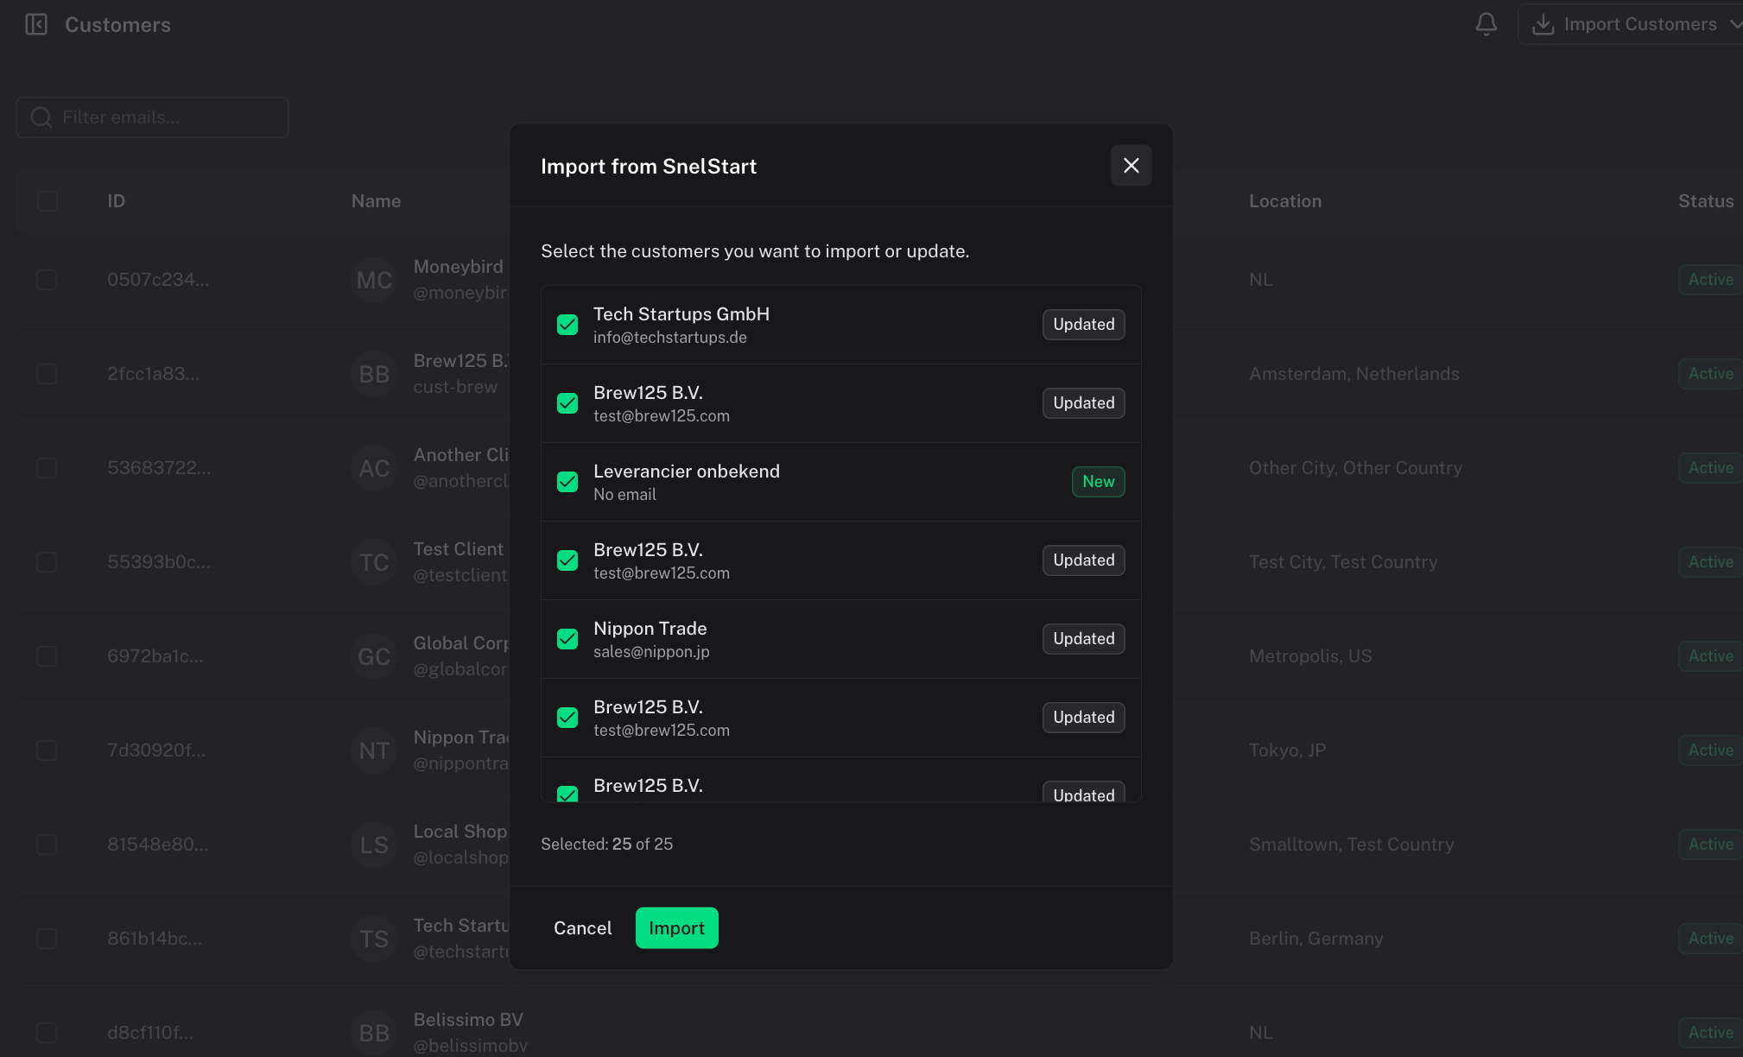
Task: Click the LS avatar for Local Shop
Action: [374, 845]
